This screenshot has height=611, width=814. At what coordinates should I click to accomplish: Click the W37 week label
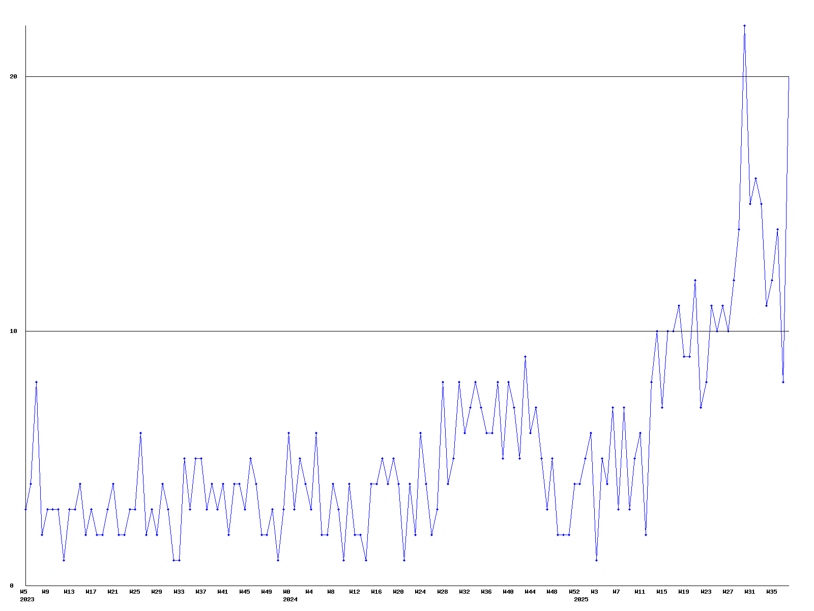201,592
